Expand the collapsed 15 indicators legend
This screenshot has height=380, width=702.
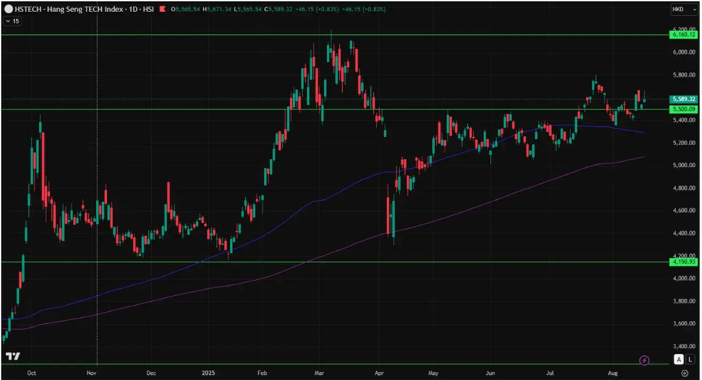pyautogui.click(x=12, y=21)
